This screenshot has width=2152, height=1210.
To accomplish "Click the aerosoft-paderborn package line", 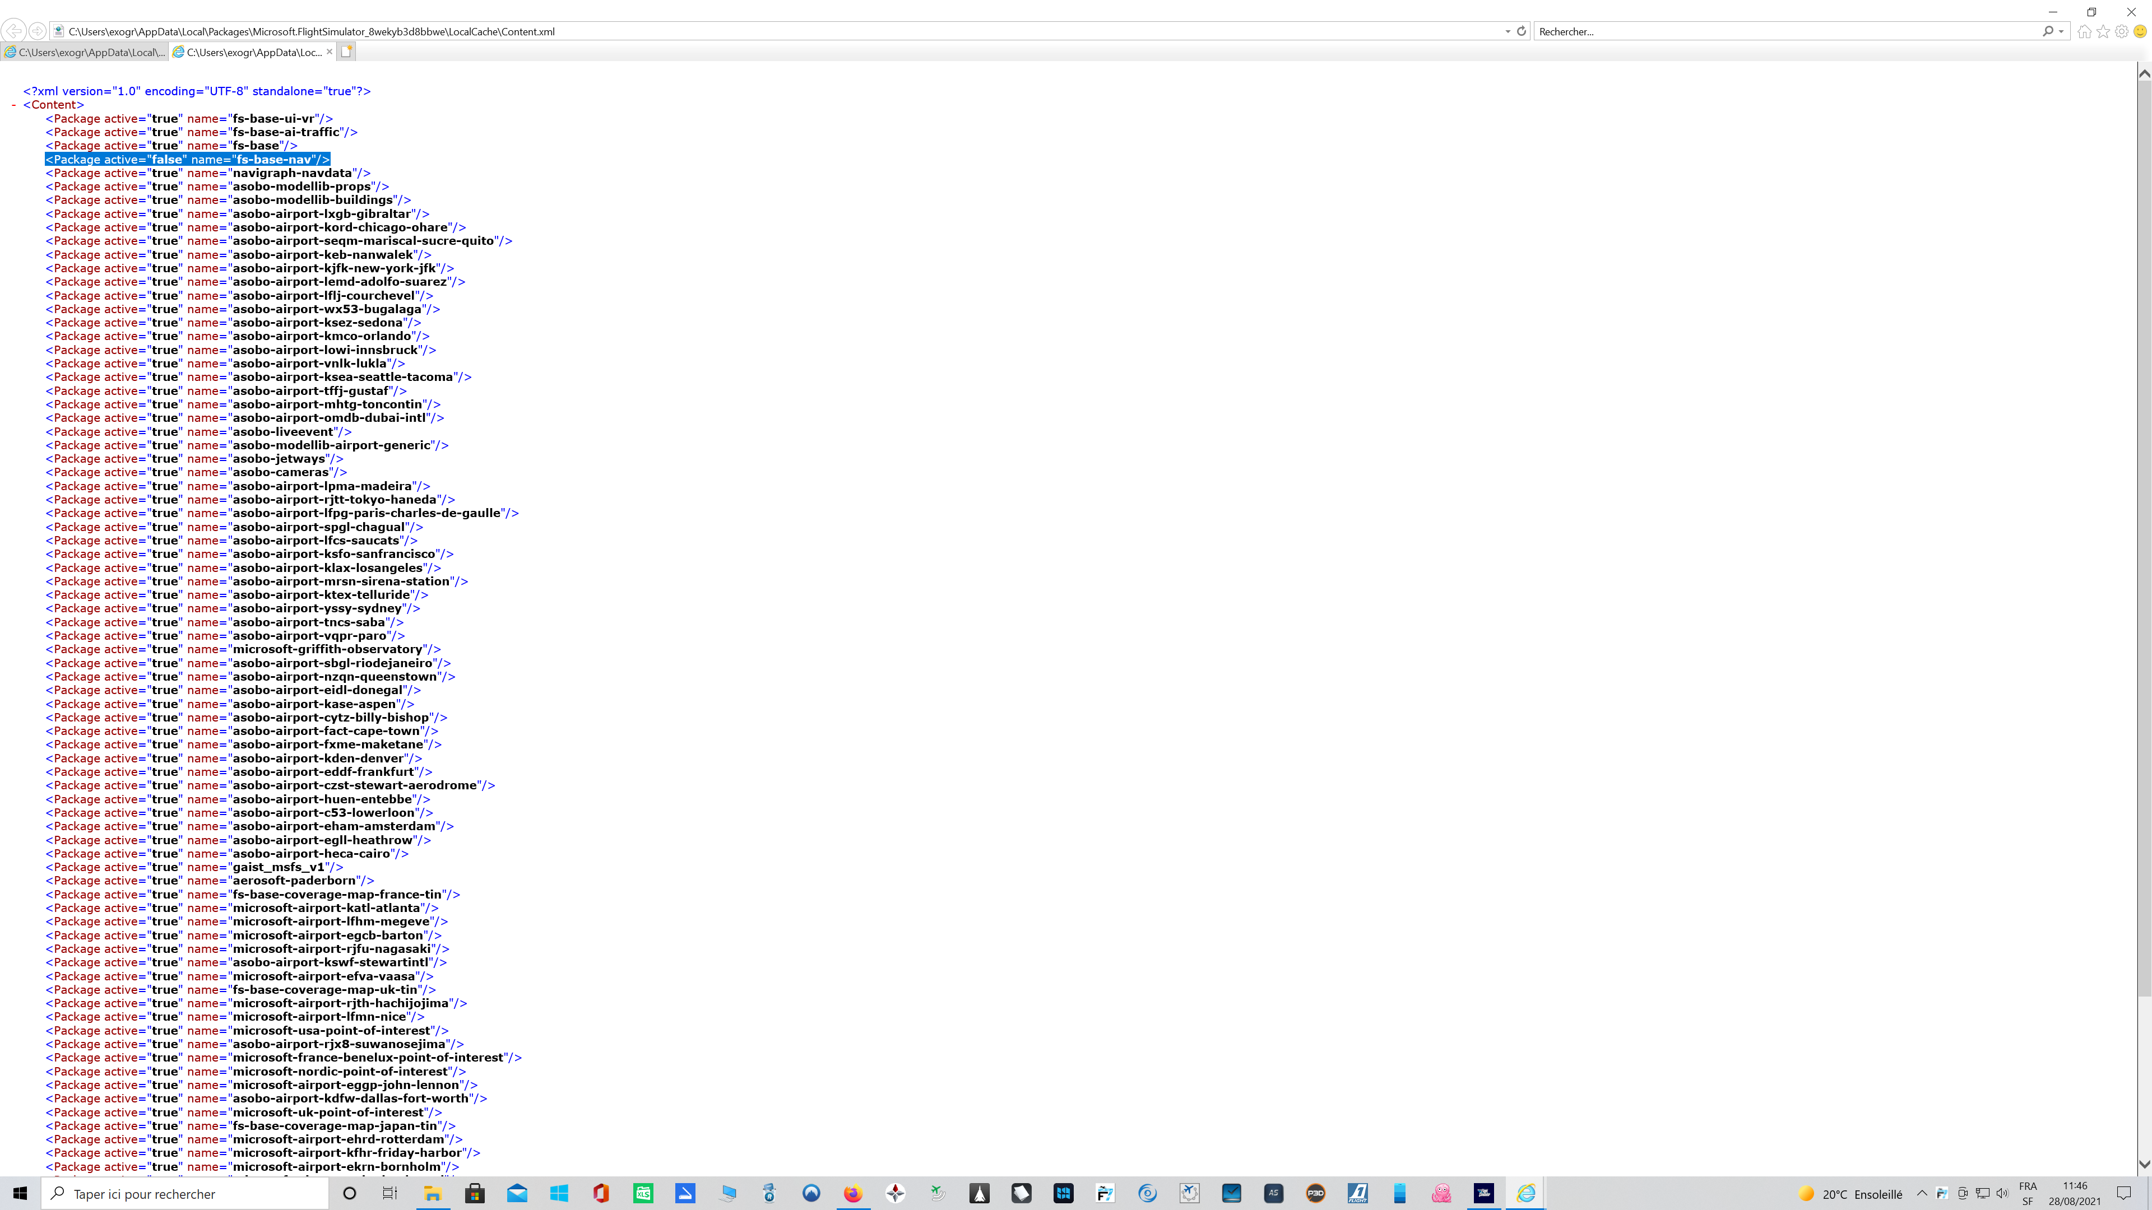I will point(210,880).
